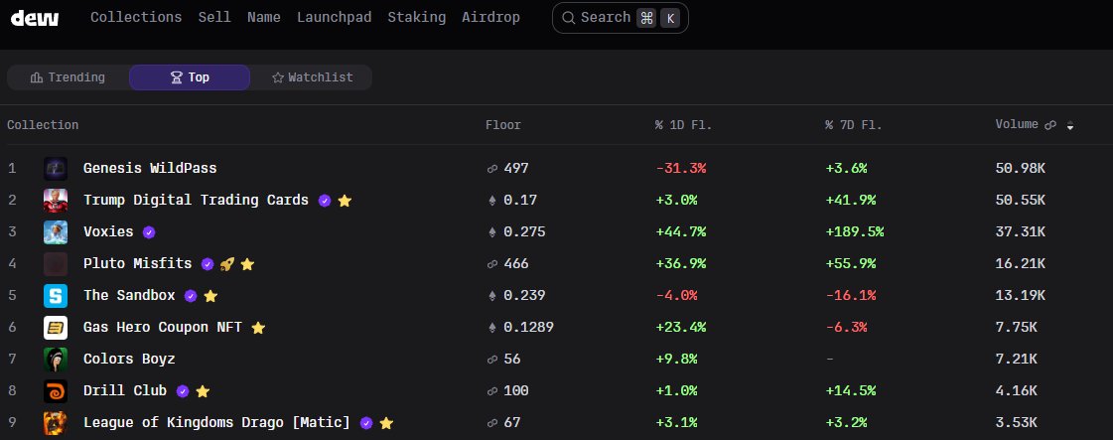The width and height of the screenshot is (1113, 440).
Task: Go to the Name section
Action: coord(263,17)
